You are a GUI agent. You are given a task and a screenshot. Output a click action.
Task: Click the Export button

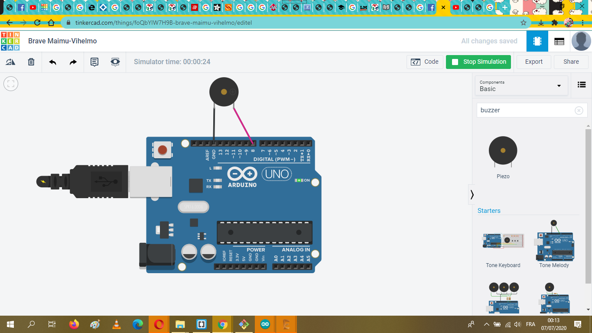(534, 62)
